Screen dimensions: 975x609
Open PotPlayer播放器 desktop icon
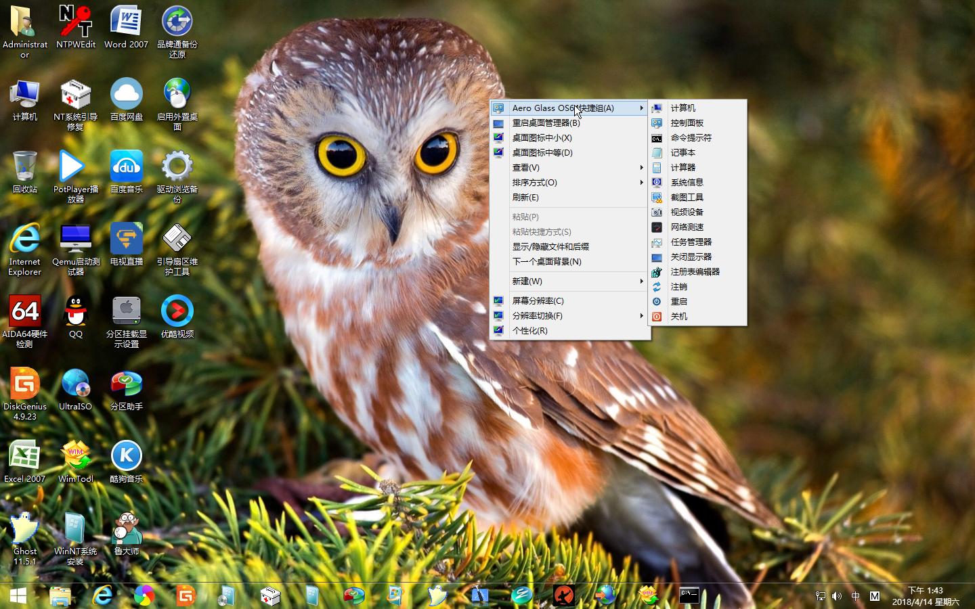tap(76, 177)
